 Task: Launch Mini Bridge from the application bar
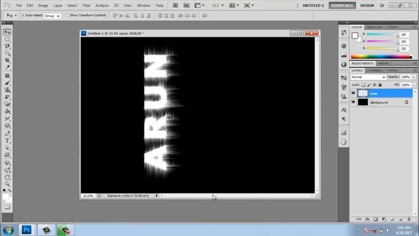186,5
